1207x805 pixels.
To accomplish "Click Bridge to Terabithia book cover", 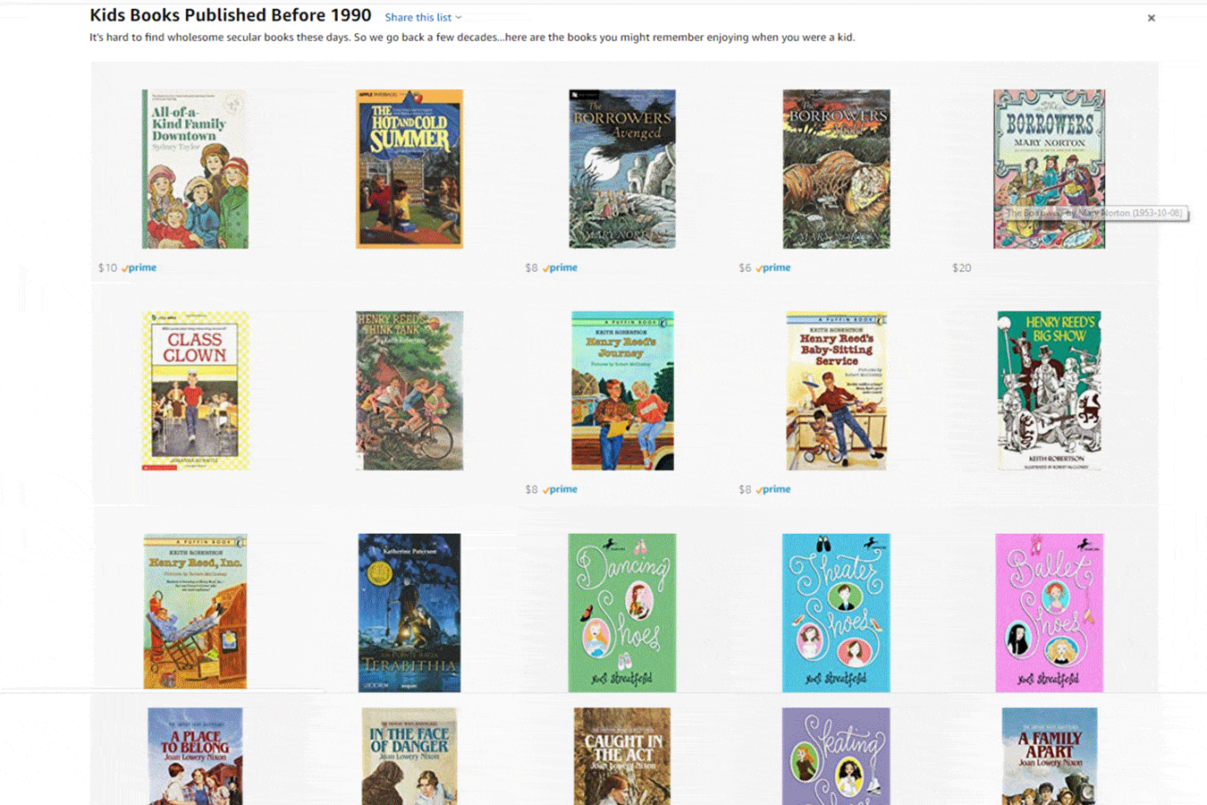I will 409,613.
